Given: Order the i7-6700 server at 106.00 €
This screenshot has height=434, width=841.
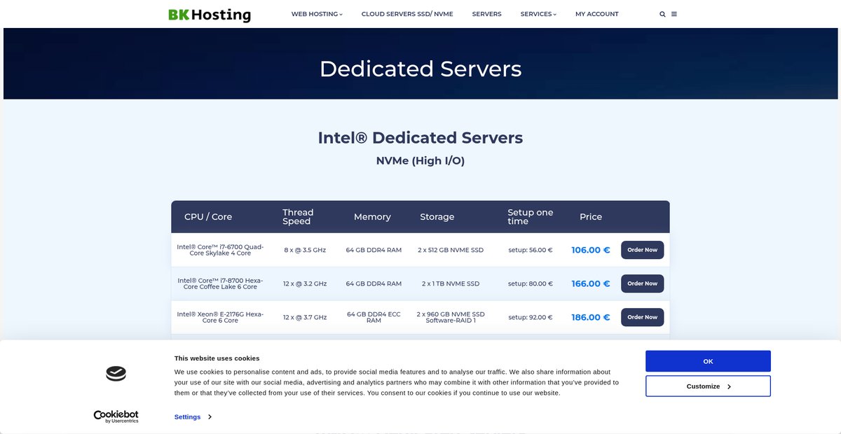Looking at the screenshot, I should tap(642, 250).
